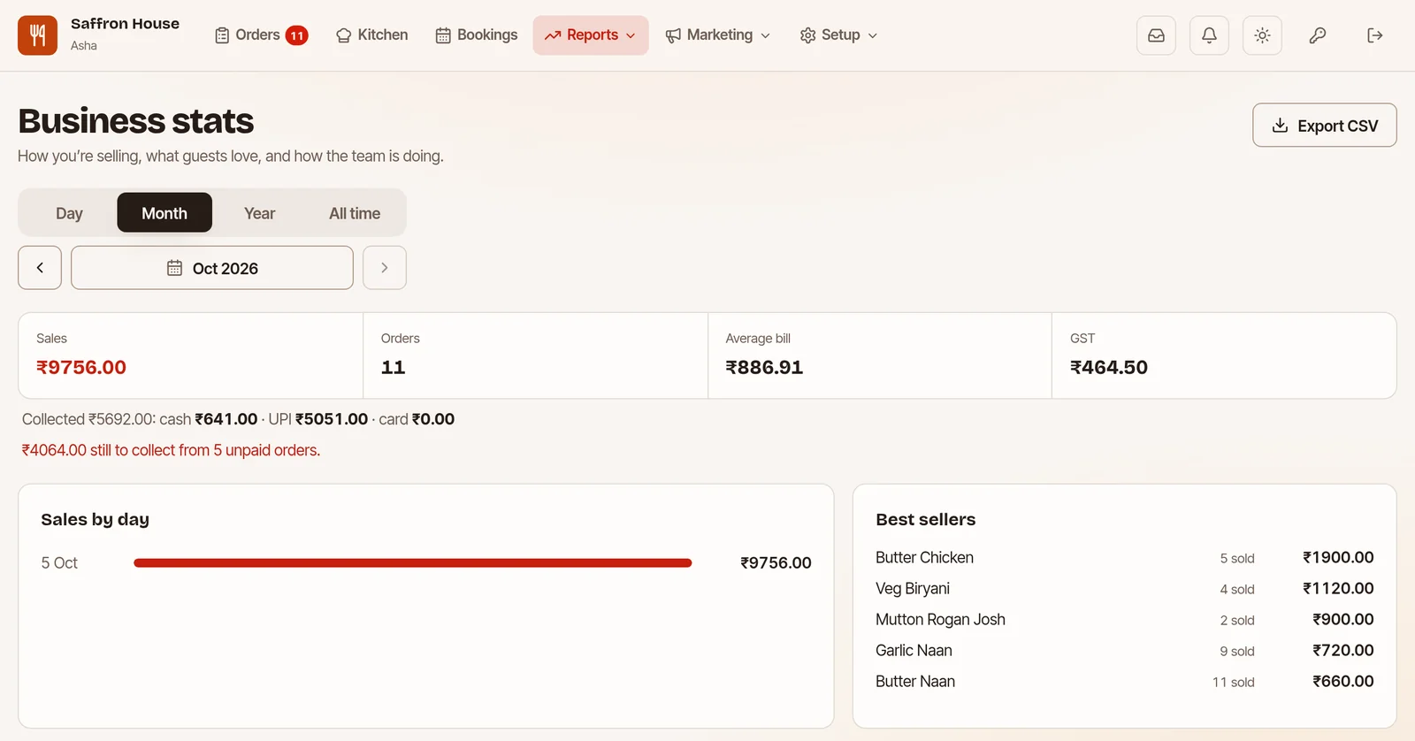Expand the Reports dropdown menu
Image resolution: width=1415 pixels, height=741 pixels.
point(591,35)
